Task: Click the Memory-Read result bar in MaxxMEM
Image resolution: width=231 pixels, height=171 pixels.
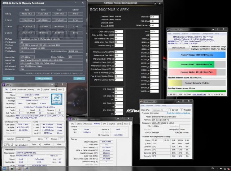Action: tap(197, 64)
